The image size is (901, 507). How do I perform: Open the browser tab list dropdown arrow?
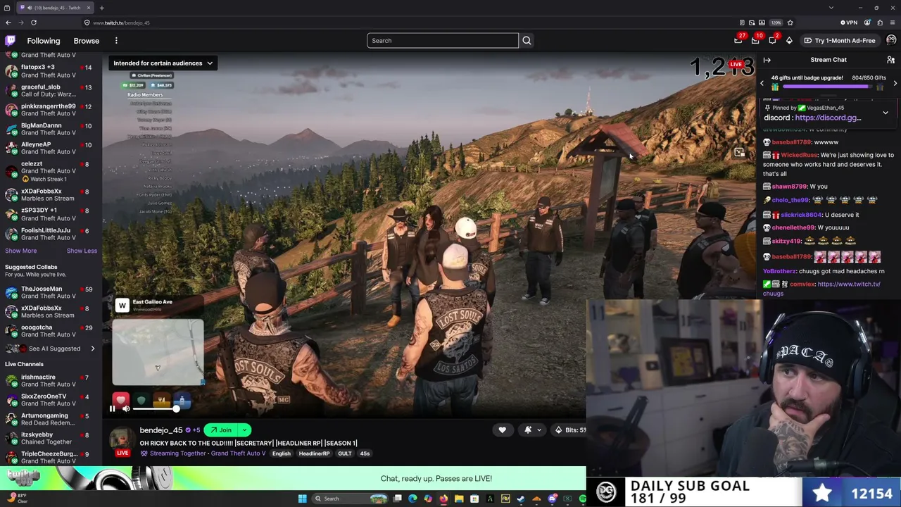coord(831,8)
